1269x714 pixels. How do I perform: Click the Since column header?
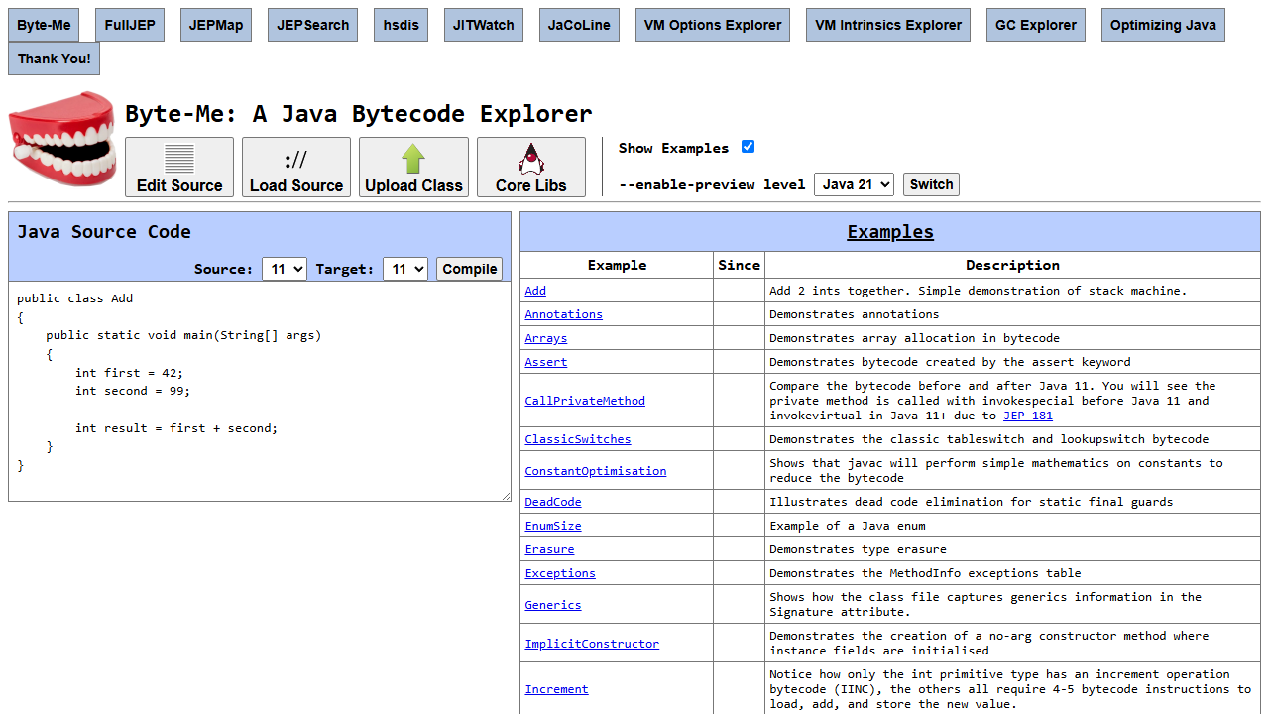tap(739, 265)
